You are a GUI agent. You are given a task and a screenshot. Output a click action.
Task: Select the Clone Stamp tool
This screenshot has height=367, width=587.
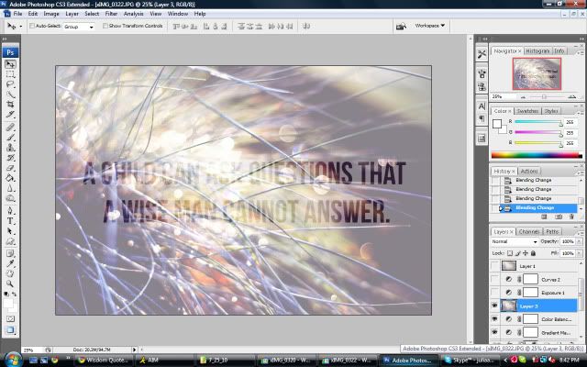point(10,148)
